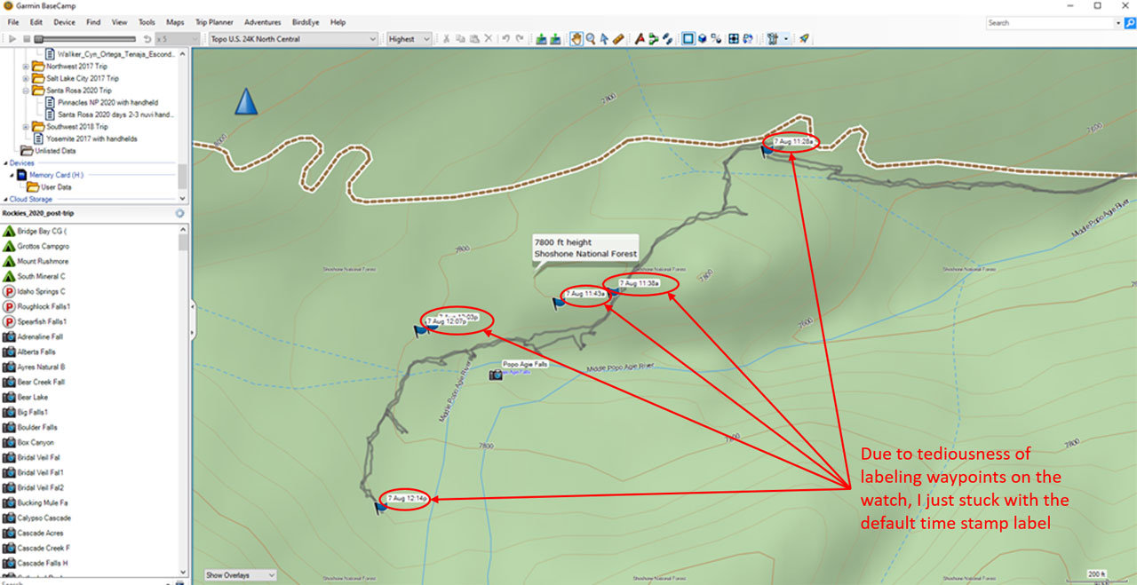The image size is (1137, 585).
Task: Expand the Salt Lake City 2017 Trip folder
Action: 26,78
